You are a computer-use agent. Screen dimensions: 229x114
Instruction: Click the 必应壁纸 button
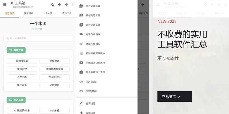pos(54,85)
